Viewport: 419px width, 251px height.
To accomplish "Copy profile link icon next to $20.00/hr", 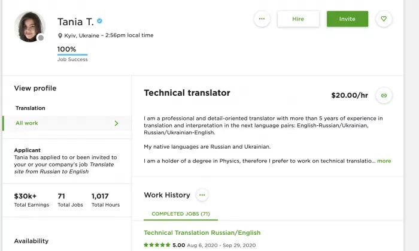I will coord(384,95).
